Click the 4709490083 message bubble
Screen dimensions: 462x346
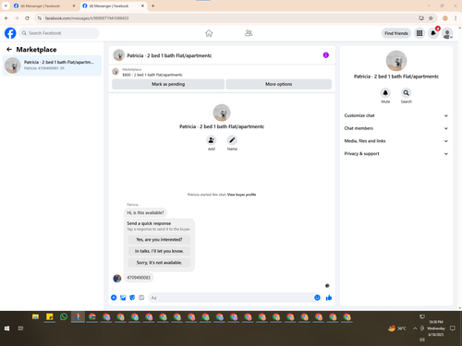(139, 278)
